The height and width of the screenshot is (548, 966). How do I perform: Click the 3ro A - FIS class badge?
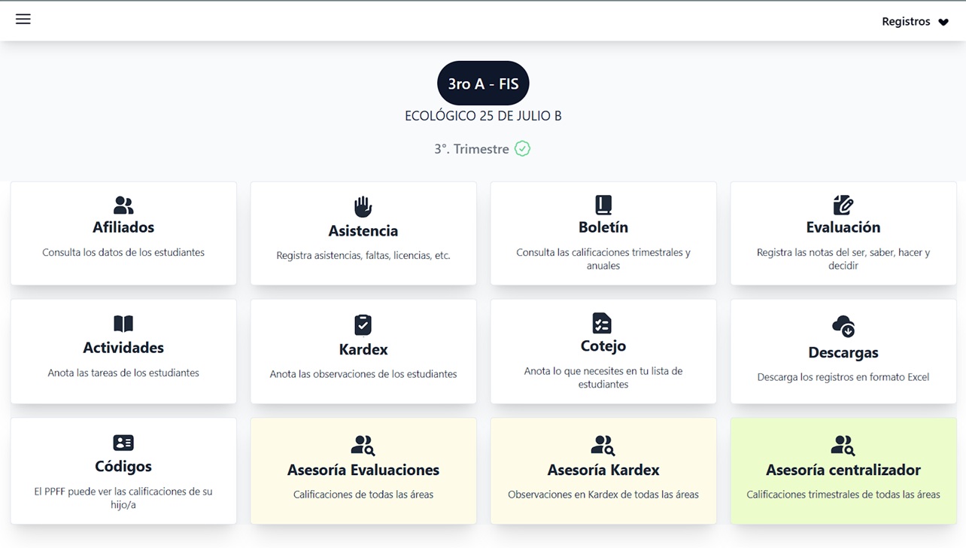pos(483,83)
